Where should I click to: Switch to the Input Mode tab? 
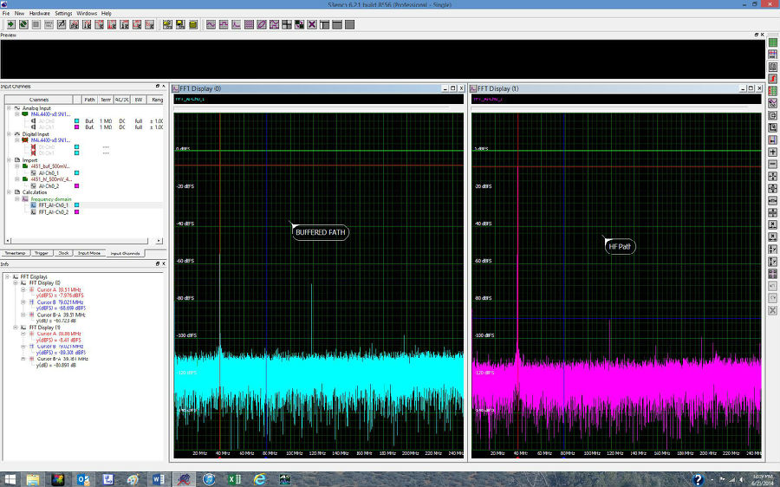(89, 253)
